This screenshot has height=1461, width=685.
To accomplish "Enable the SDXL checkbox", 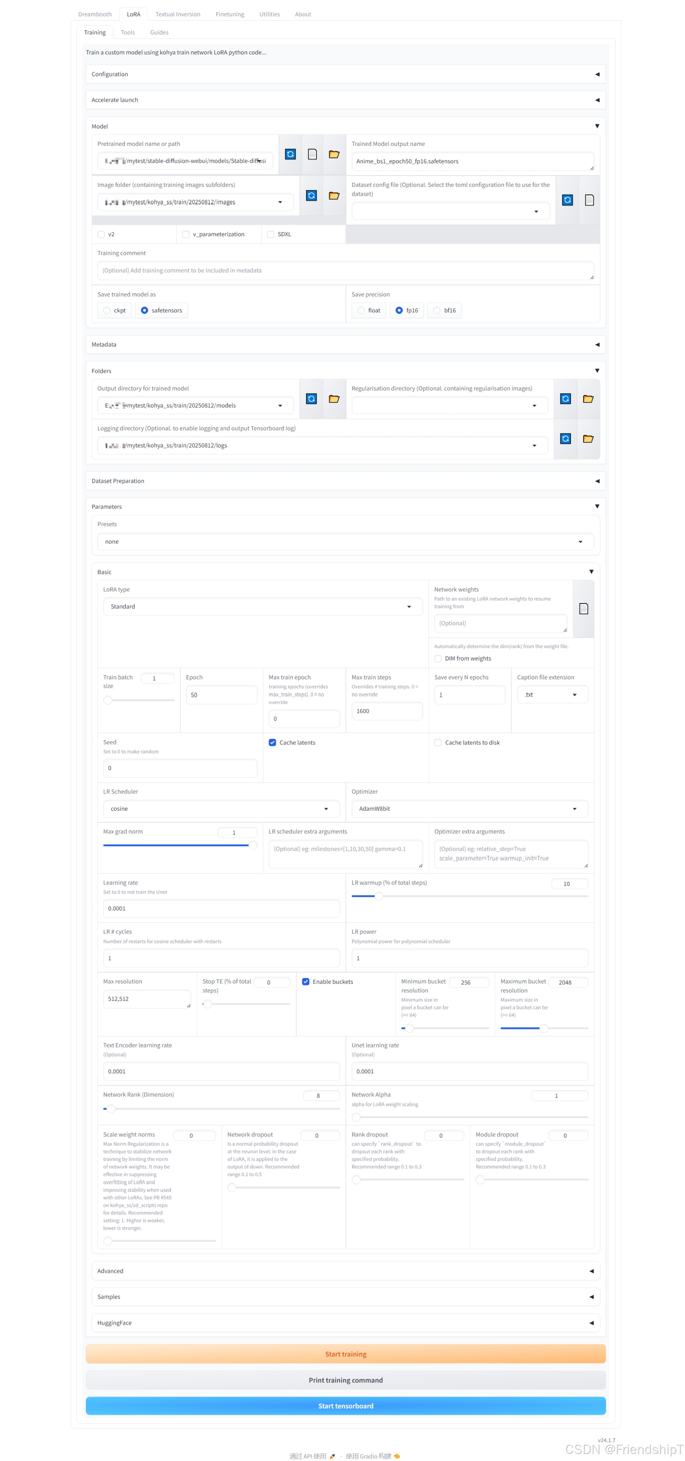I will coord(270,234).
